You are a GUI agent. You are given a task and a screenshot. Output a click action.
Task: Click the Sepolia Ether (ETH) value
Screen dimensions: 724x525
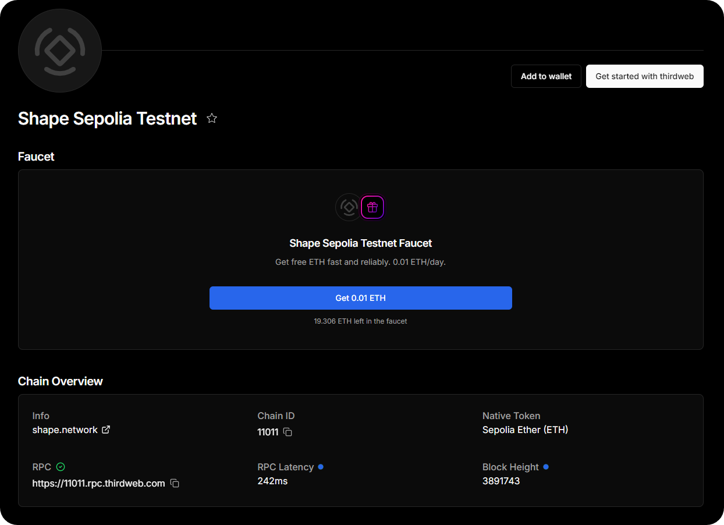point(526,430)
